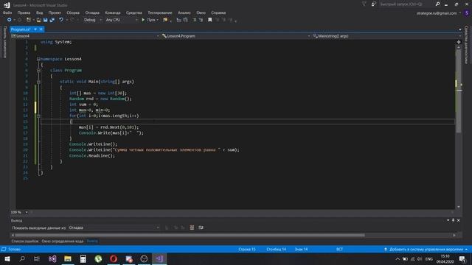This screenshot has width=472, height=265.
Task: Switch to Окно определения кода tab
Action: [x=63, y=241]
